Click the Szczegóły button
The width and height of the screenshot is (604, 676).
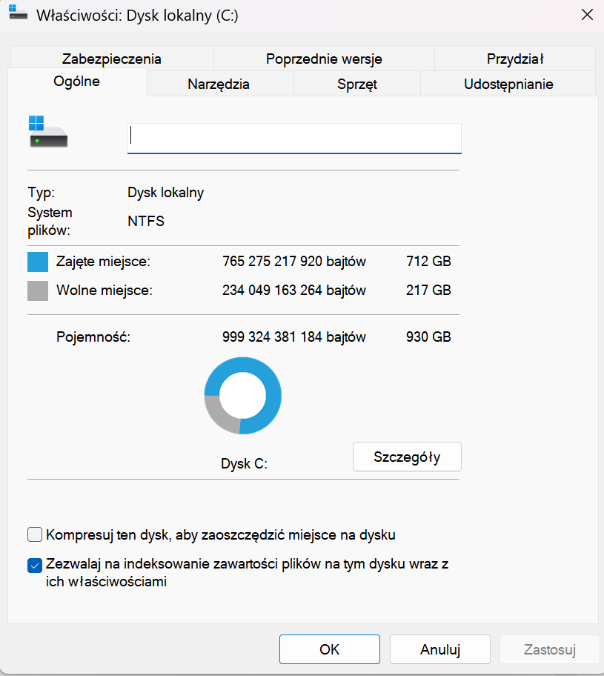click(407, 457)
